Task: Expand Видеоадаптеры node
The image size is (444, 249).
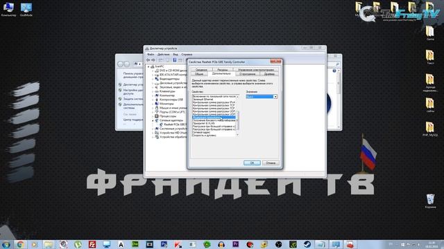Action: (x=153, y=79)
